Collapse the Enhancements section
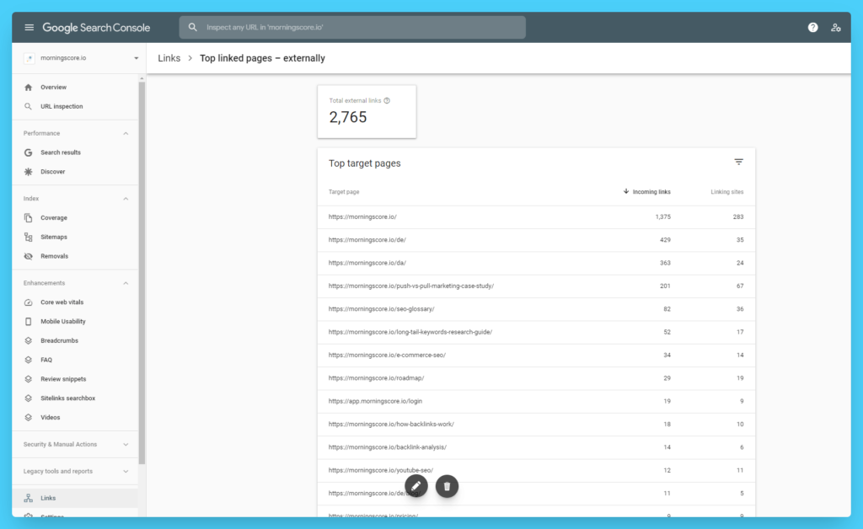Viewport: 863px width, 529px height. tap(126, 283)
